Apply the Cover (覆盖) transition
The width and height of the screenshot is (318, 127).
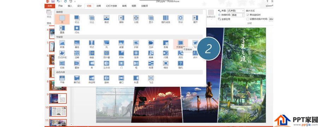62,29
